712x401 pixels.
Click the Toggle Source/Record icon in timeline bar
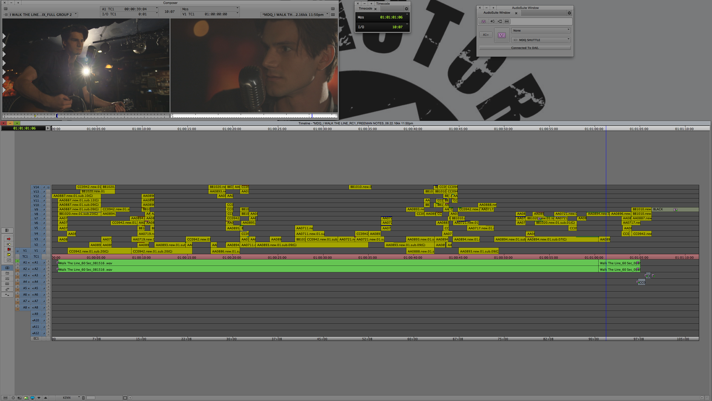[x=19, y=398]
